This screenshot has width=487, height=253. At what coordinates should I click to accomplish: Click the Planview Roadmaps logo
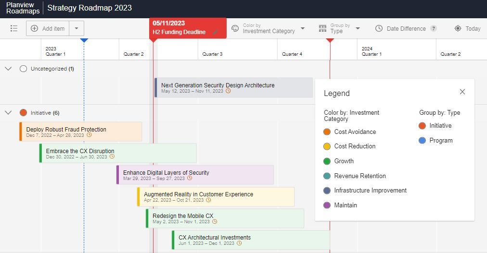(x=23, y=8)
